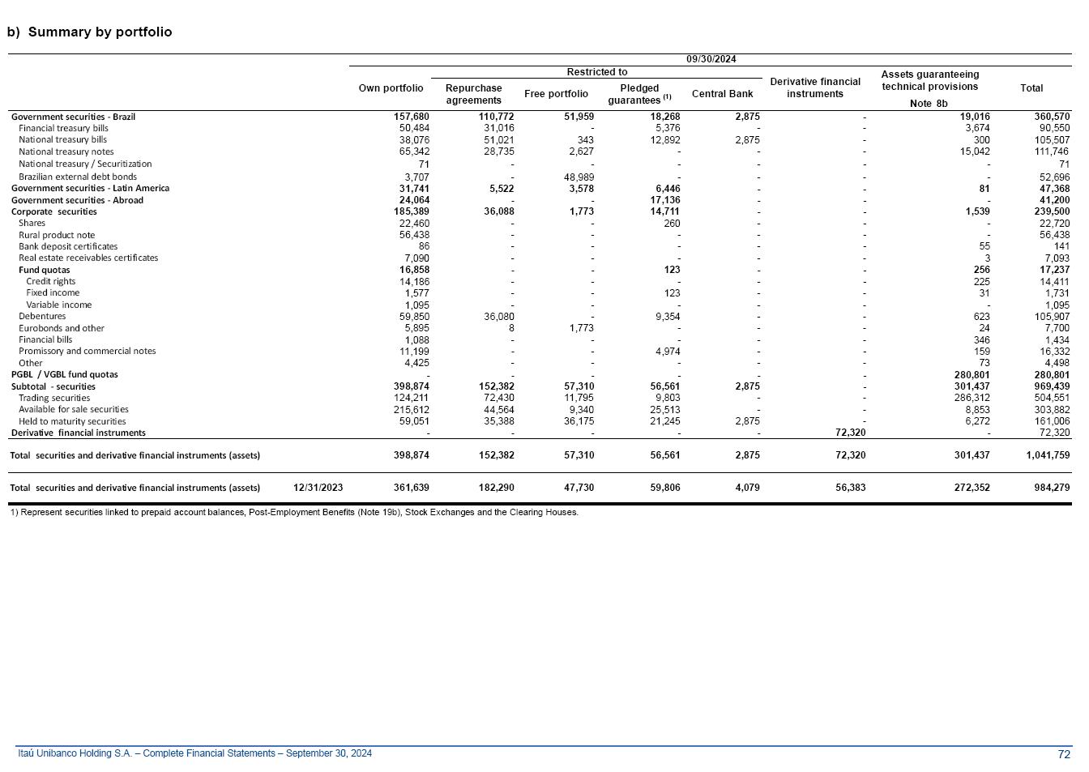This screenshot has height=772, width=1089.
Task: Open the 'Note 8b' reference
Action: pyautogui.click(x=929, y=104)
